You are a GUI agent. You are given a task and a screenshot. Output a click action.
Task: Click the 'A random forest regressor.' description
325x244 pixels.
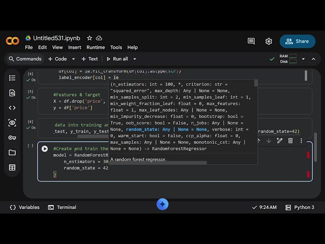(138, 159)
